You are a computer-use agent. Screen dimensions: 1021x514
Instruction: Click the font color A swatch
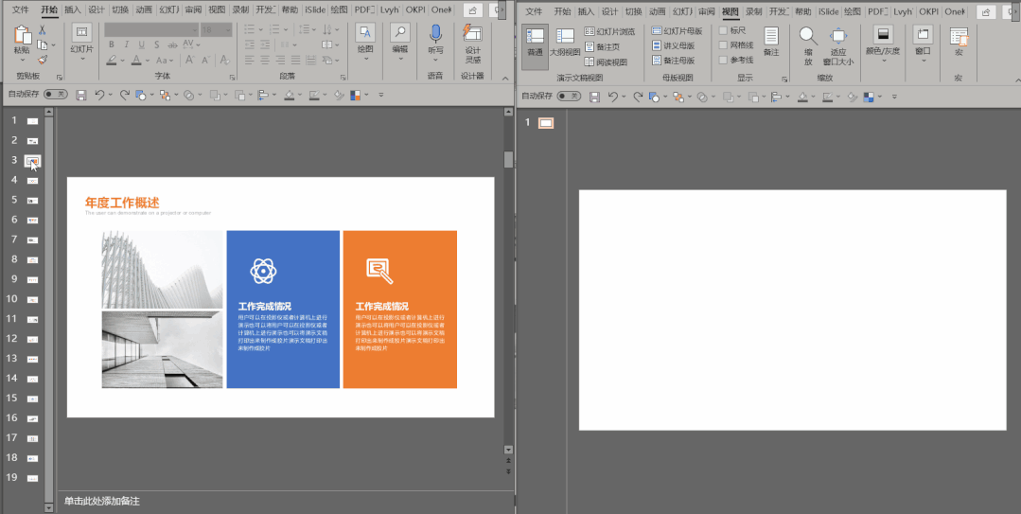point(136,60)
